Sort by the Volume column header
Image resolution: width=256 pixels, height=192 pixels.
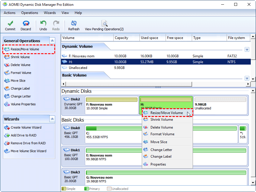tap(87, 38)
